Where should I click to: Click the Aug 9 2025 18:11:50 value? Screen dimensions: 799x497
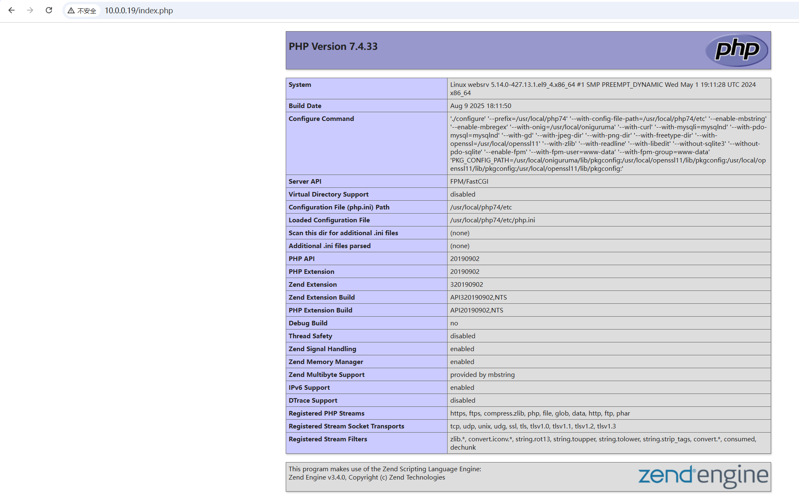pos(480,106)
